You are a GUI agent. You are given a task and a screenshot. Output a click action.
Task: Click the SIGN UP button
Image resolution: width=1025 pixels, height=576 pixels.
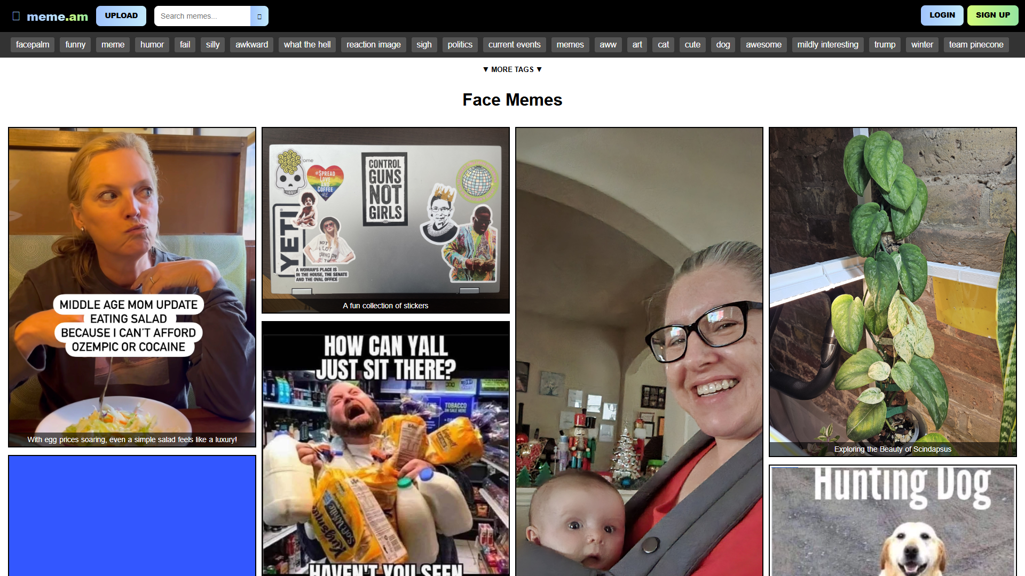993,15
